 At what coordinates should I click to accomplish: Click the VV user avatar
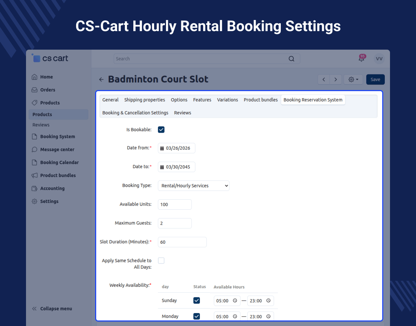pyautogui.click(x=379, y=59)
